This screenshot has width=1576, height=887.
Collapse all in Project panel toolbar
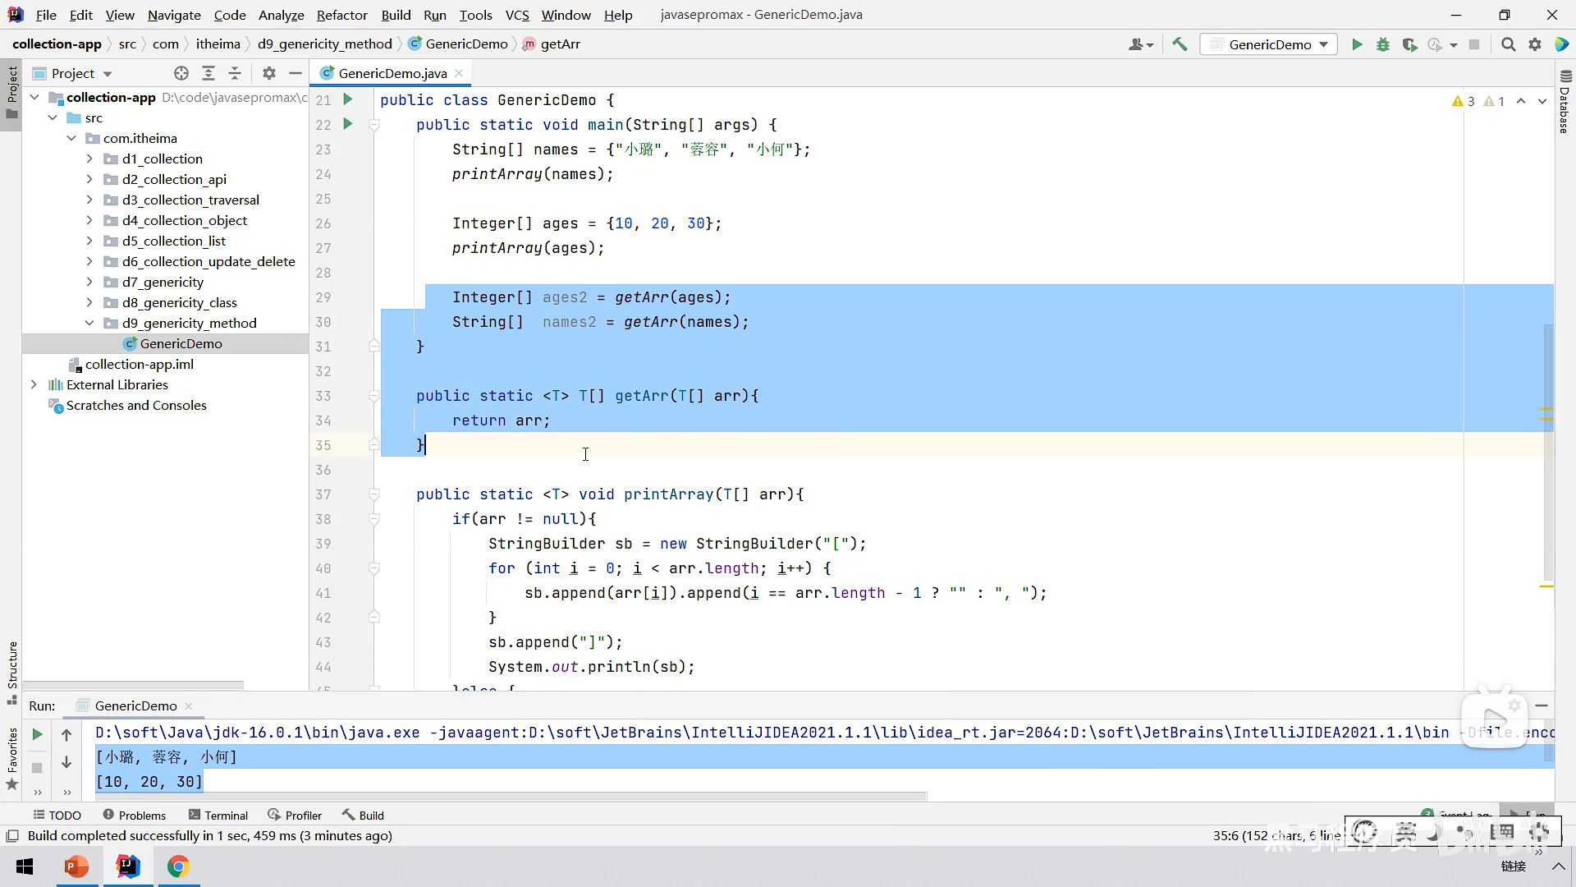(235, 73)
